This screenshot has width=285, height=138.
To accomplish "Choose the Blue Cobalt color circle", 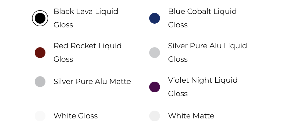I will (155, 18).
